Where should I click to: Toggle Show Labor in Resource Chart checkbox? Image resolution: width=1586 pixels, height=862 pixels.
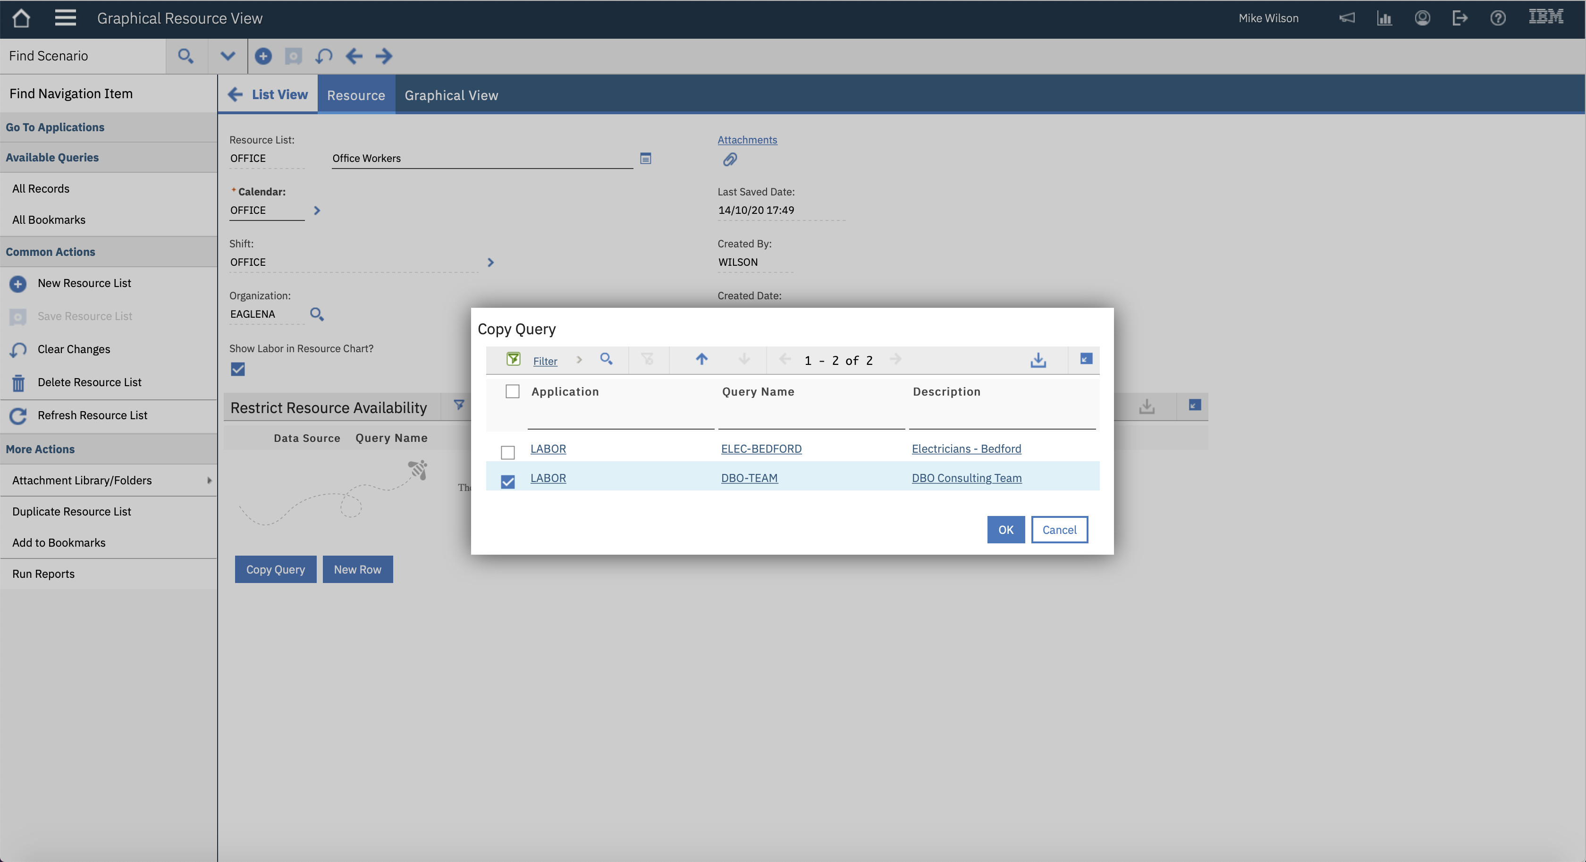[237, 370]
